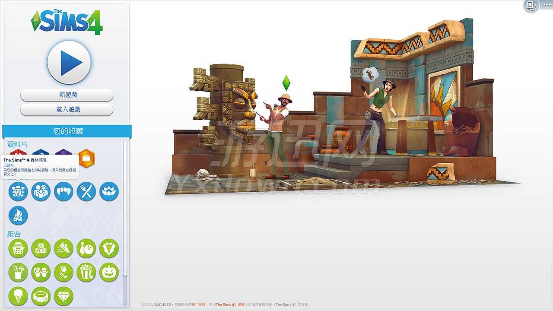Select the ice cream cone Cool Kitchen icon
The width and height of the screenshot is (553, 311).
(x=18, y=296)
